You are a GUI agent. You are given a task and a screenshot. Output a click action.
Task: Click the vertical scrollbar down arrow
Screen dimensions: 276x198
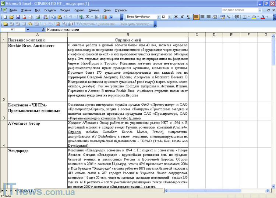[273, 186]
